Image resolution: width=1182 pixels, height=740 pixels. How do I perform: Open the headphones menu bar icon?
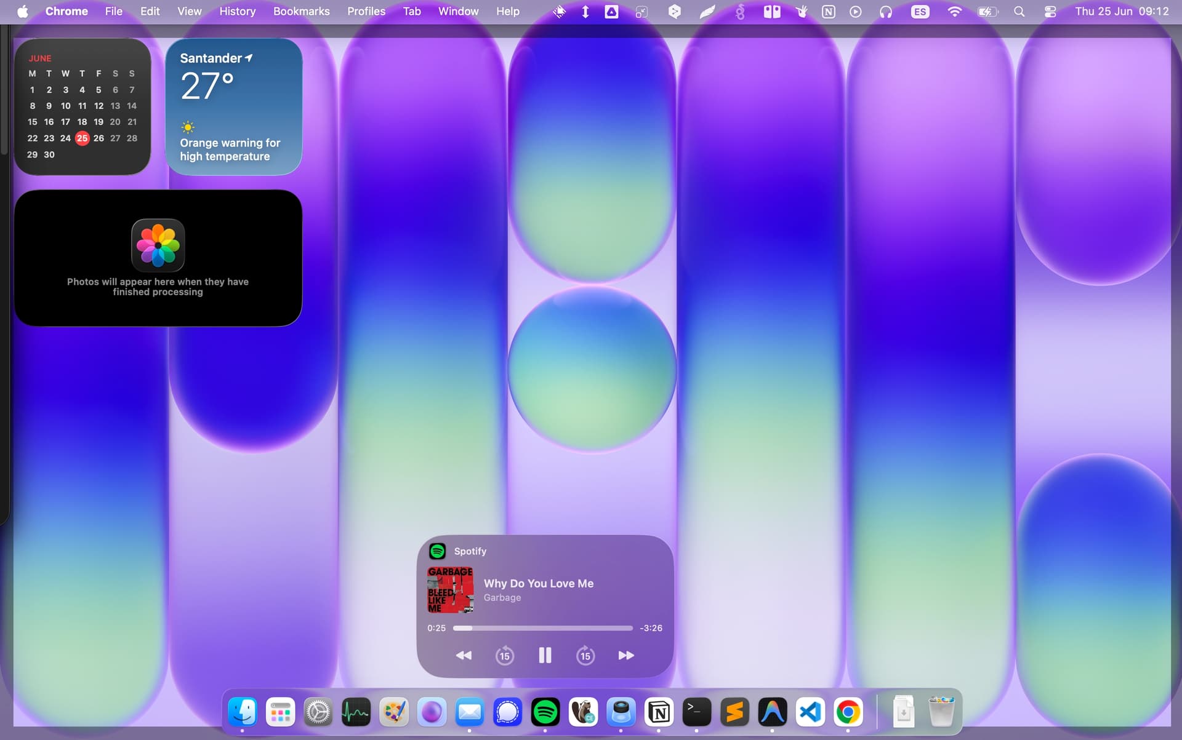click(x=886, y=12)
